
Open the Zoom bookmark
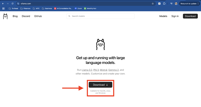point(78,8)
